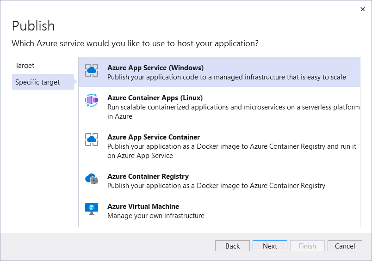Select the Azure Container Registry title
The image size is (372, 261).
148,176
